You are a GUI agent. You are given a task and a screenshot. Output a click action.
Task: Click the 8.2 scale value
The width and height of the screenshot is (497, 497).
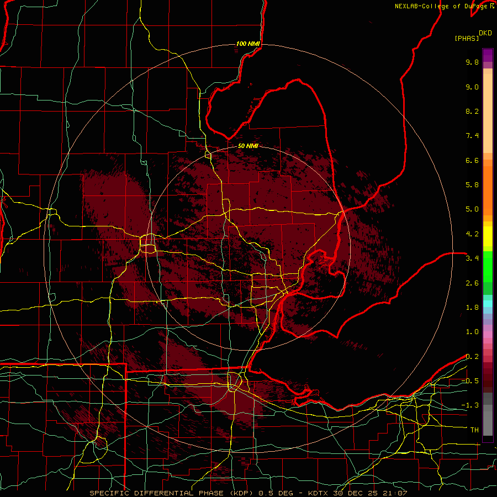pyautogui.click(x=472, y=111)
